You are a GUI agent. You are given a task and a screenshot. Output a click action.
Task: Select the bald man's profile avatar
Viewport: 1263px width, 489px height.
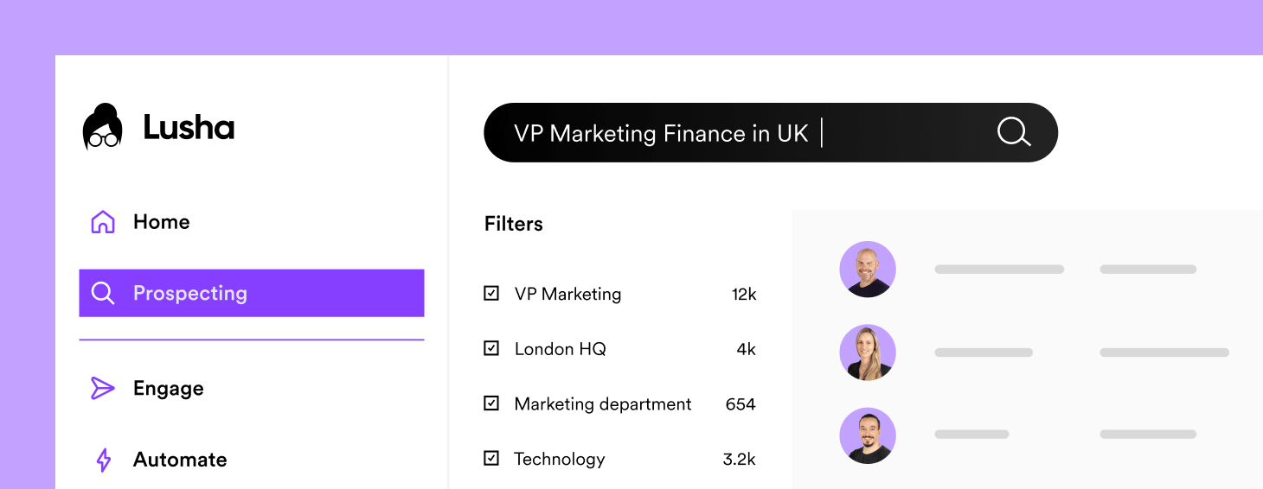click(868, 270)
